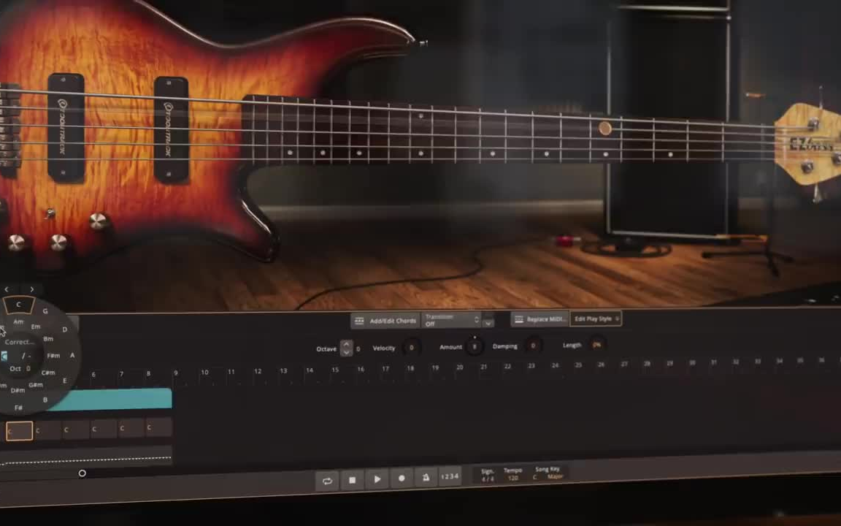
Task: Click the Replace MIDI icon
Action: pyautogui.click(x=518, y=319)
